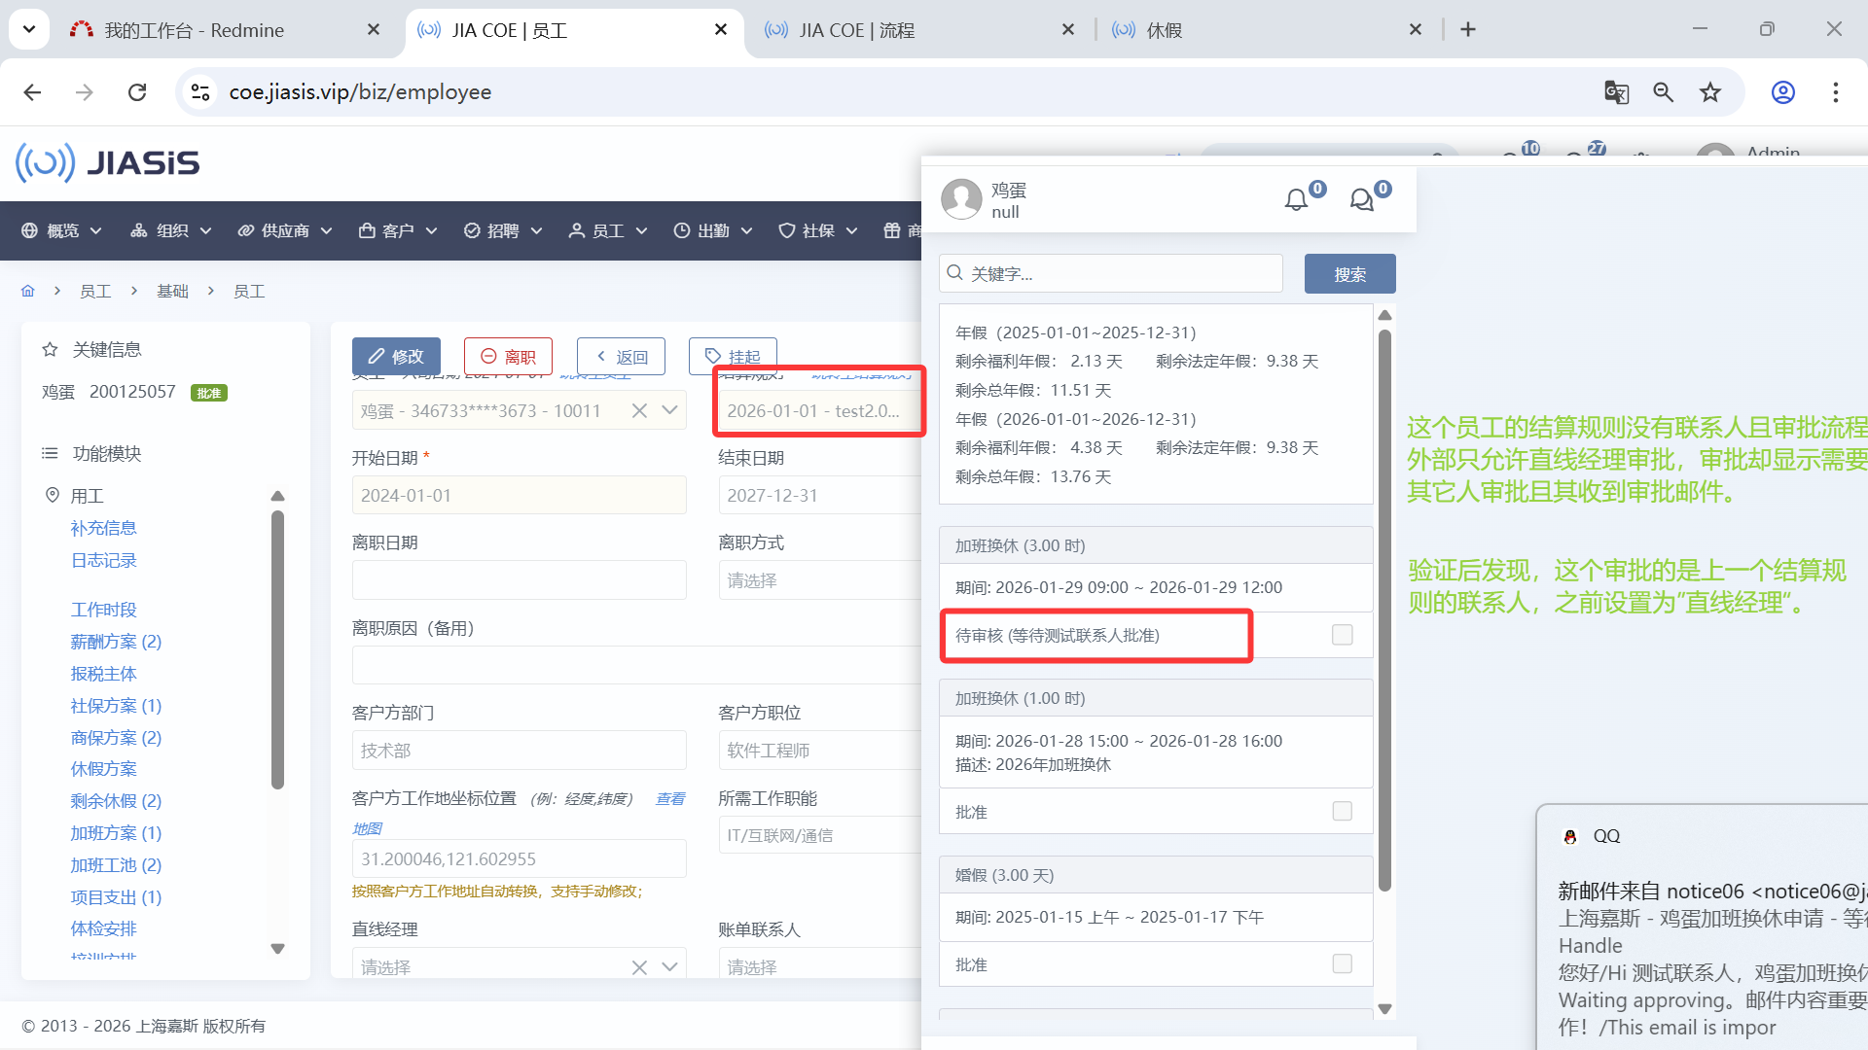The image size is (1868, 1050).
Task: Check the 批准 checkbox under 加班换休 1.00时
Action: pyautogui.click(x=1342, y=811)
